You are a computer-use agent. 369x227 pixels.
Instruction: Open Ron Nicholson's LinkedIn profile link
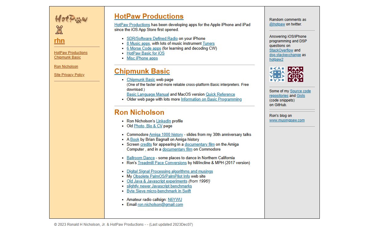tap(164, 121)
